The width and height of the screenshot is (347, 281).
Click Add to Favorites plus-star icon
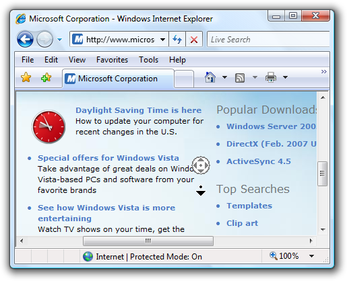46,77
